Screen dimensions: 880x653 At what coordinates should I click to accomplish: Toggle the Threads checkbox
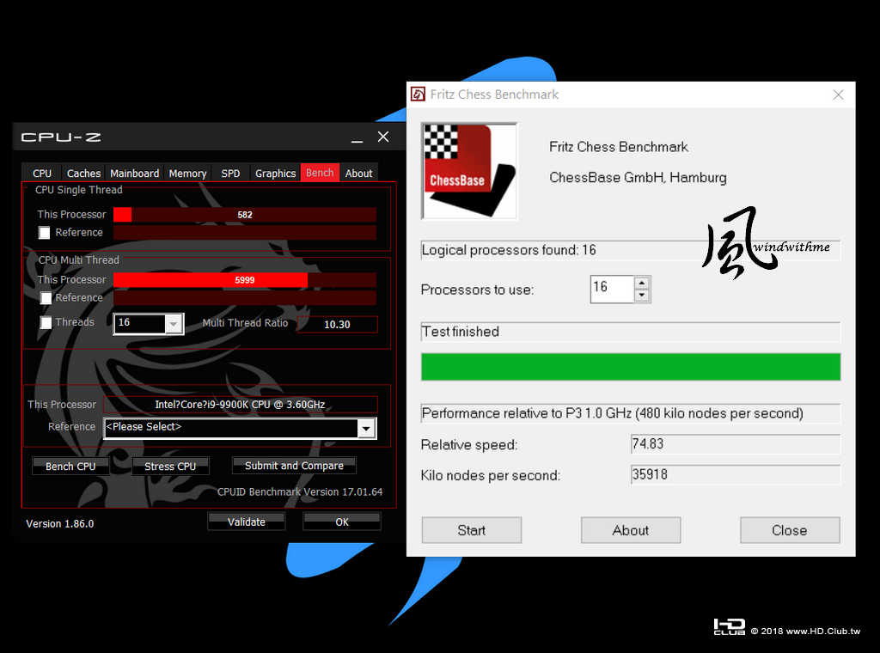click(x=46, y=322)
